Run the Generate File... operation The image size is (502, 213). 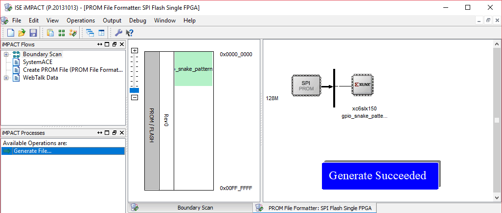click(32, 151)
